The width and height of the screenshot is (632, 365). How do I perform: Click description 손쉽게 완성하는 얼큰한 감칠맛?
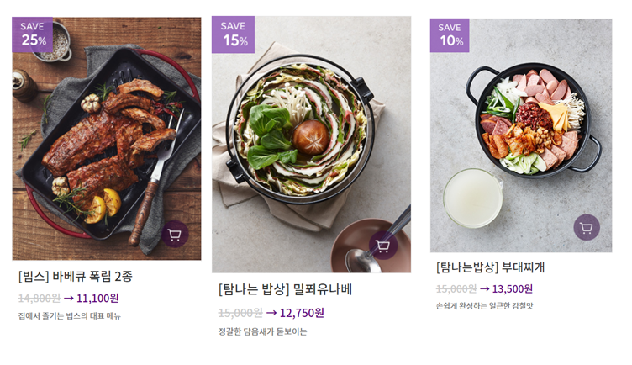click(x=484, y=306)
